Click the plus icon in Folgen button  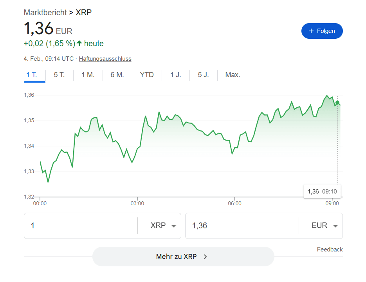[x=311, y=31]
